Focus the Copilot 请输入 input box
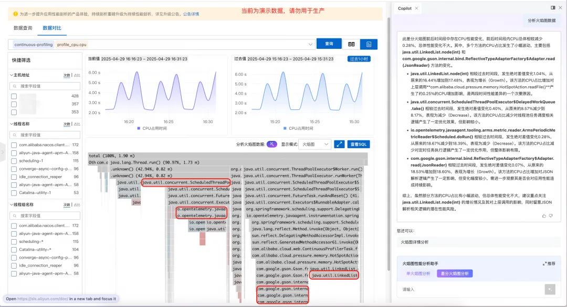This screenshot has width=567, height=307. tap(472, 289)
